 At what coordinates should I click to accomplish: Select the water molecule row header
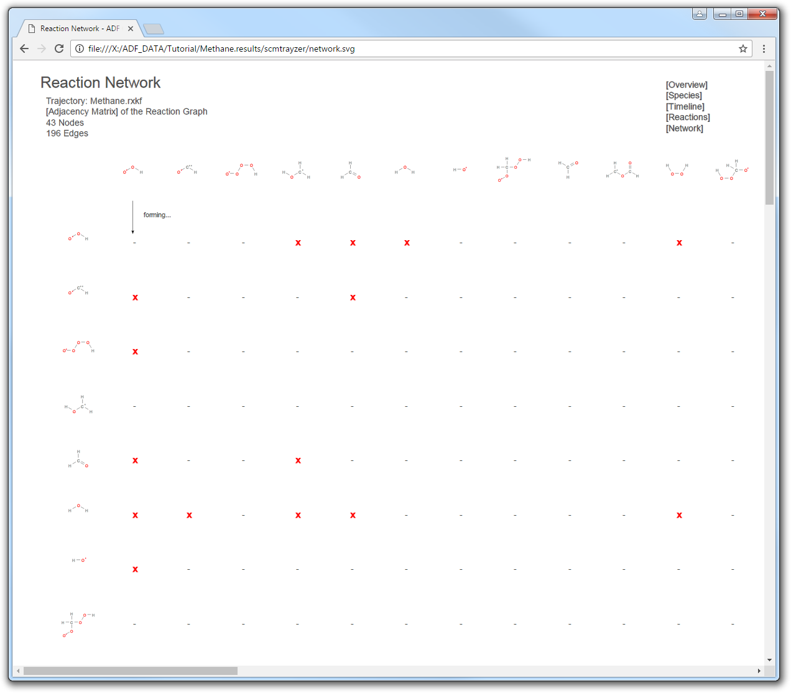78,508
